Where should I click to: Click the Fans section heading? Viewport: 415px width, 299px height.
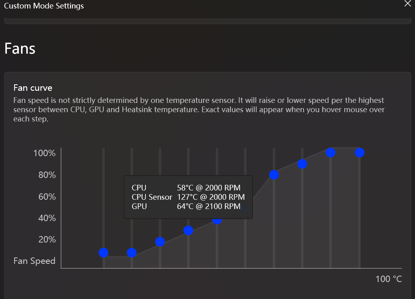(19, 48)
